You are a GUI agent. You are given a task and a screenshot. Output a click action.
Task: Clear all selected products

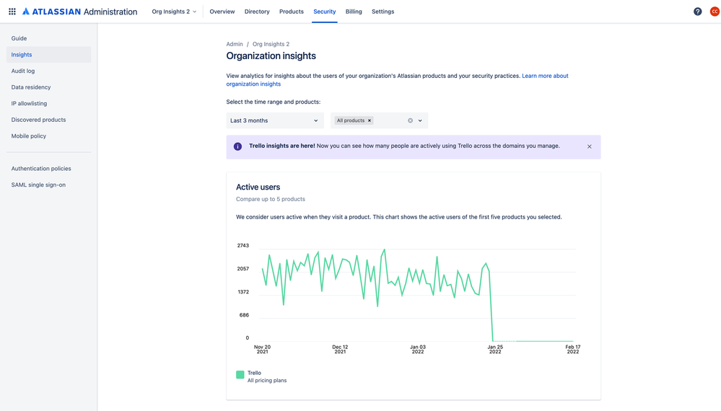(x=410, y=120)
